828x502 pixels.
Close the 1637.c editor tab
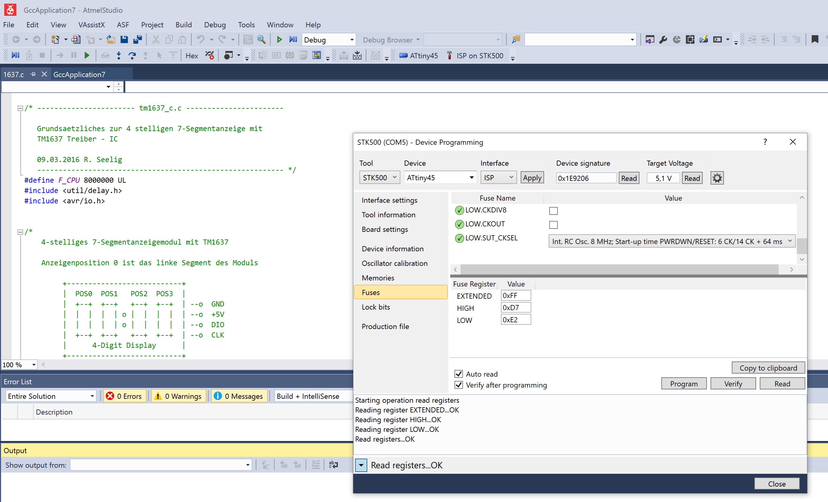coord(44,74)
